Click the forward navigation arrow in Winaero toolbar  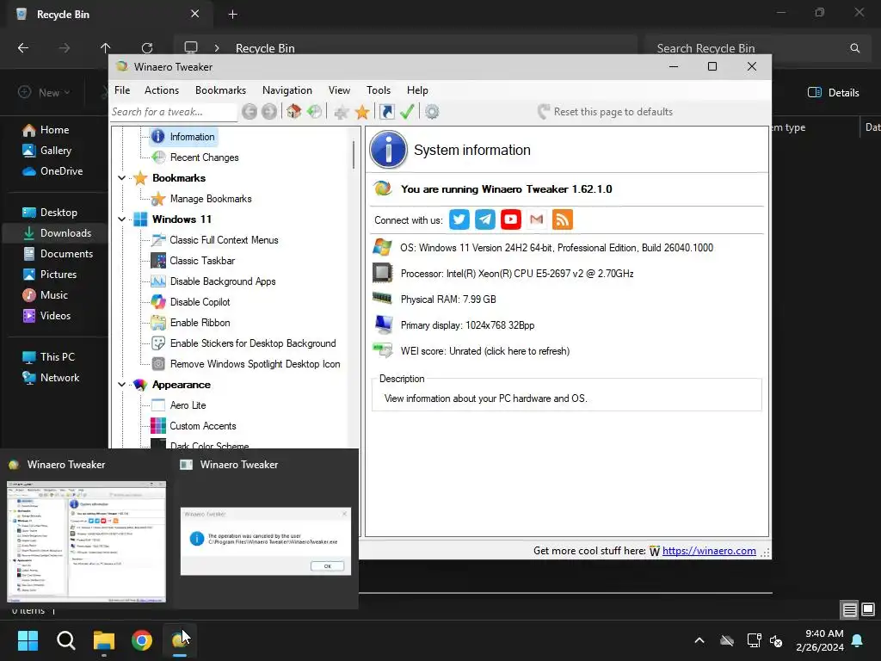(x=269, y=112)
